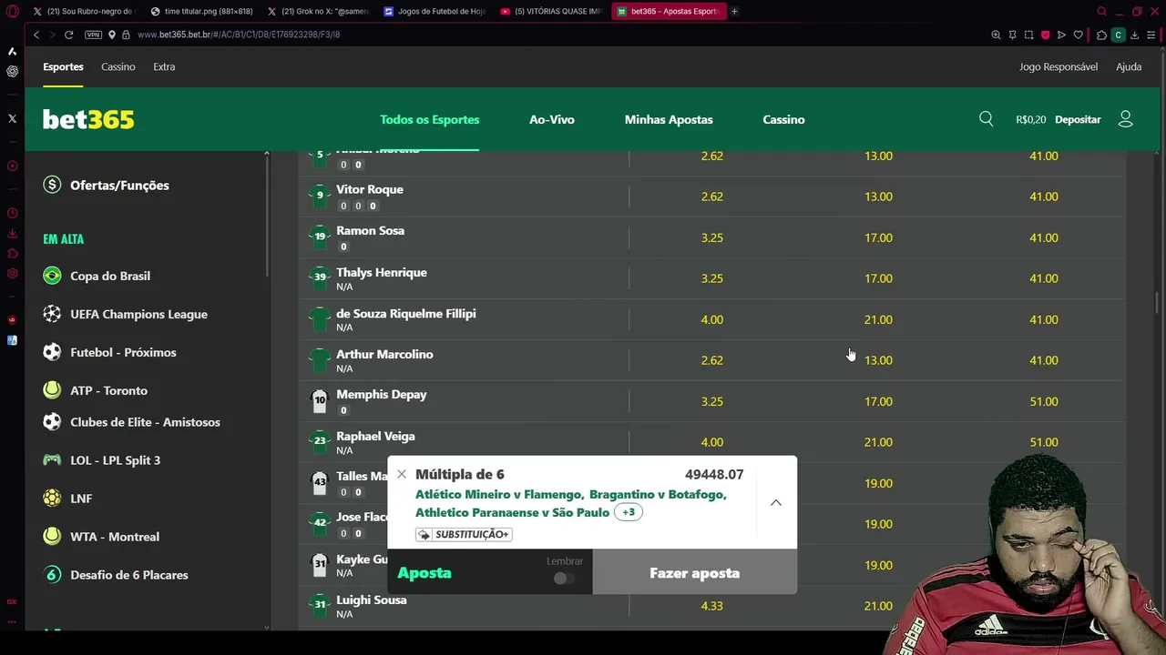This screenshot has height=655, width=1166.
Task: Select de Souza Riquelme Fillipi odds 21.00
Action: click(878, 319)
